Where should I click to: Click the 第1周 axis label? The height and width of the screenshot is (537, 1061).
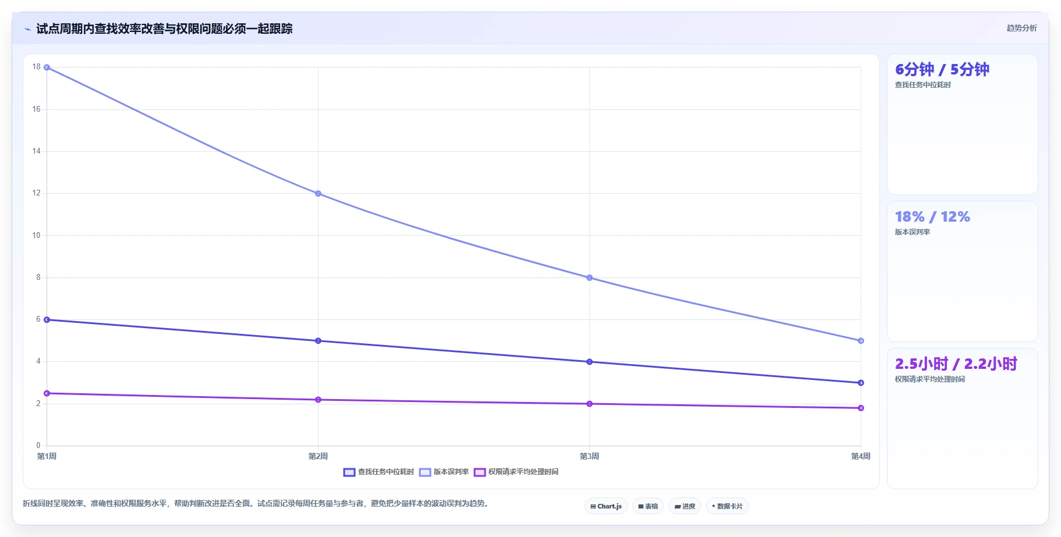click(47, 456)
